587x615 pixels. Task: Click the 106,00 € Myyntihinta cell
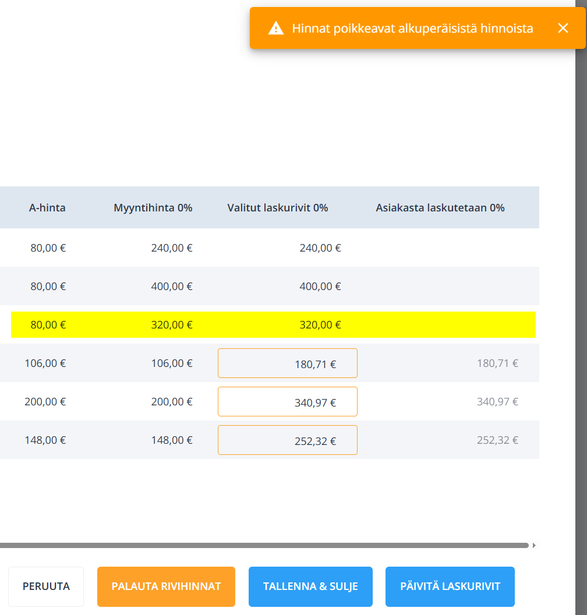(172, 363)
